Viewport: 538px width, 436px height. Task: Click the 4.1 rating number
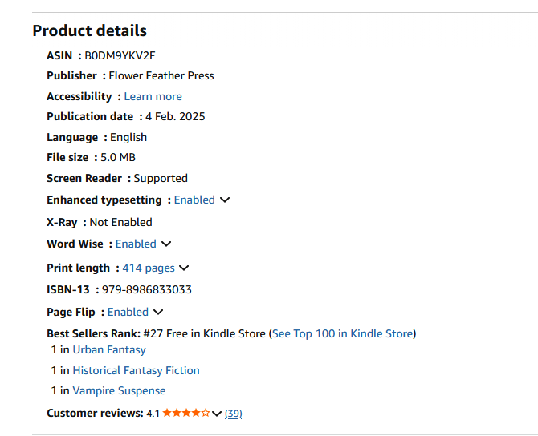click(x=153, y=414)
